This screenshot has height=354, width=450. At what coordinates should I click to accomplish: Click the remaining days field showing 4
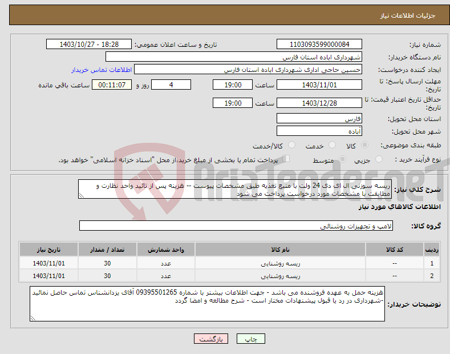(171, 85)
